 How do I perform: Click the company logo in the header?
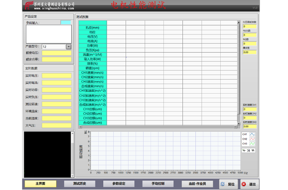(x=29, y=5)
